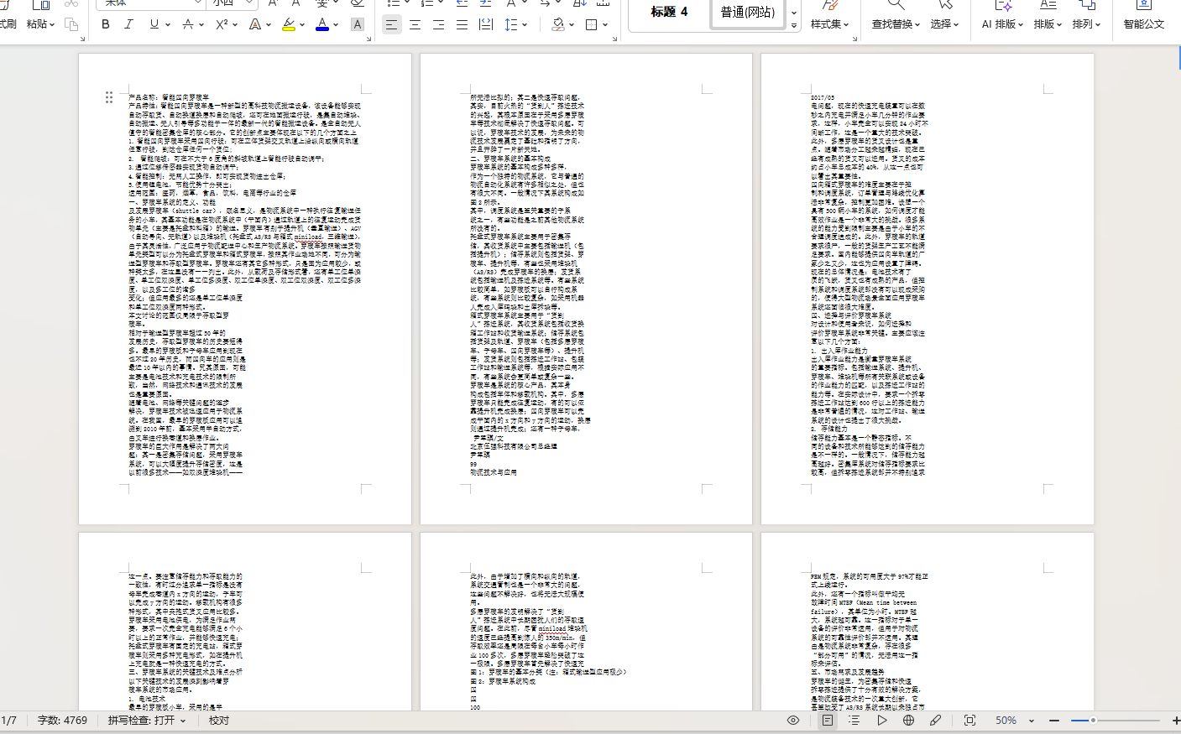Click the first page thumbnail
The width and height of the screenshot is (1181, 734).
(245, 289)
